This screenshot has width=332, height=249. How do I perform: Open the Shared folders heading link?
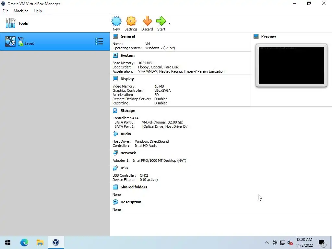pyautogui.click(x=134, y=187)
